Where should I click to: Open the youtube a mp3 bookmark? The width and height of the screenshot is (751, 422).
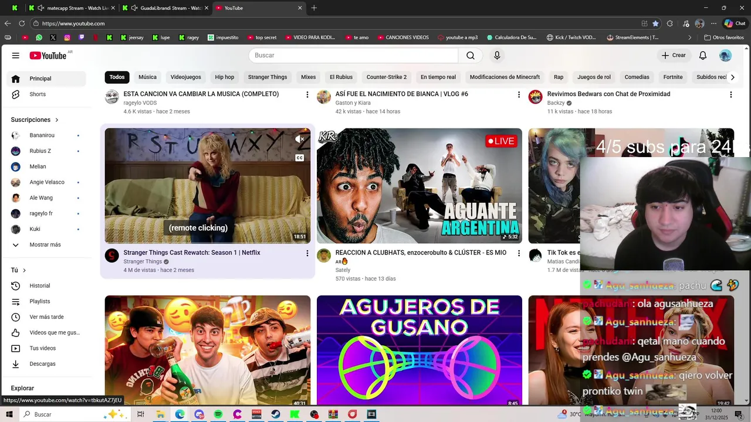click(x=458, y=38)
